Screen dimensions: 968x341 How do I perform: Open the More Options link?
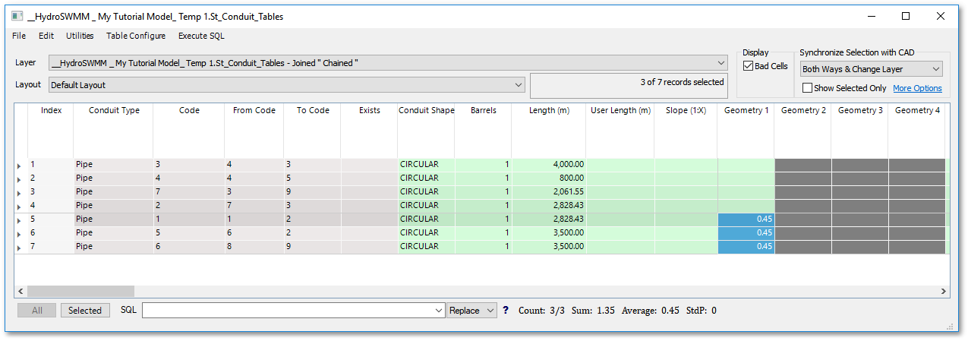(917, 88)
